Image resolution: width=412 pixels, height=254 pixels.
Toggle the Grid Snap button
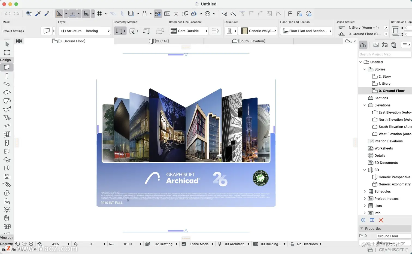[x=100, y=14]
